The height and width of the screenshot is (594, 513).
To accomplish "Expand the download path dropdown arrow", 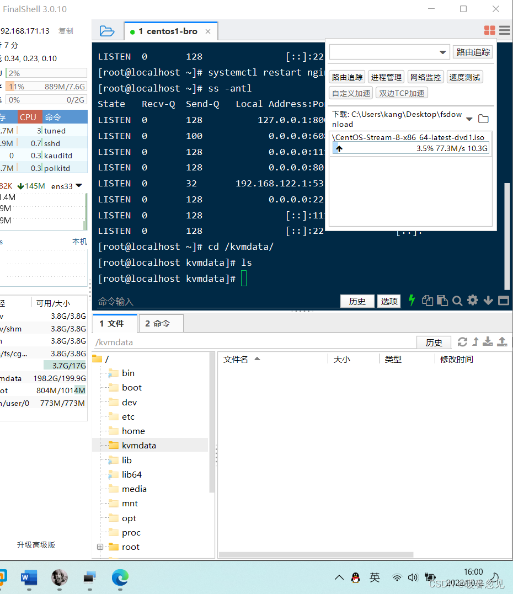I will pyautogui.click(x=469, y=119).
